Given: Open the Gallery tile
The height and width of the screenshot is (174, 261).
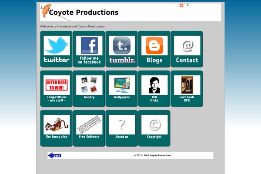Looking at the screenshot, I should tap(89, 88).
